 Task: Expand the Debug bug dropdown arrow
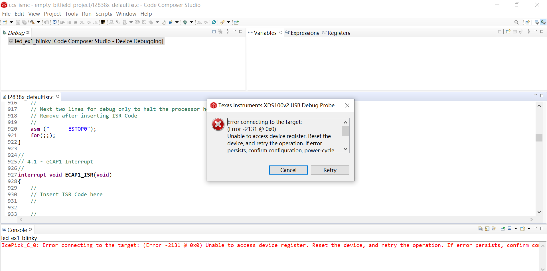pyautogui.click(x=191, y=22)
